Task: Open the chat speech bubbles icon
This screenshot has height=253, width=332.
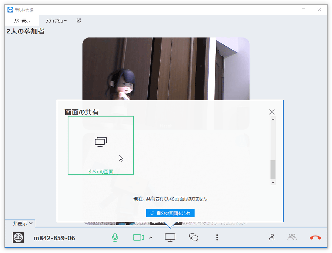Action: pyautogui.click(x=194, y=237)
